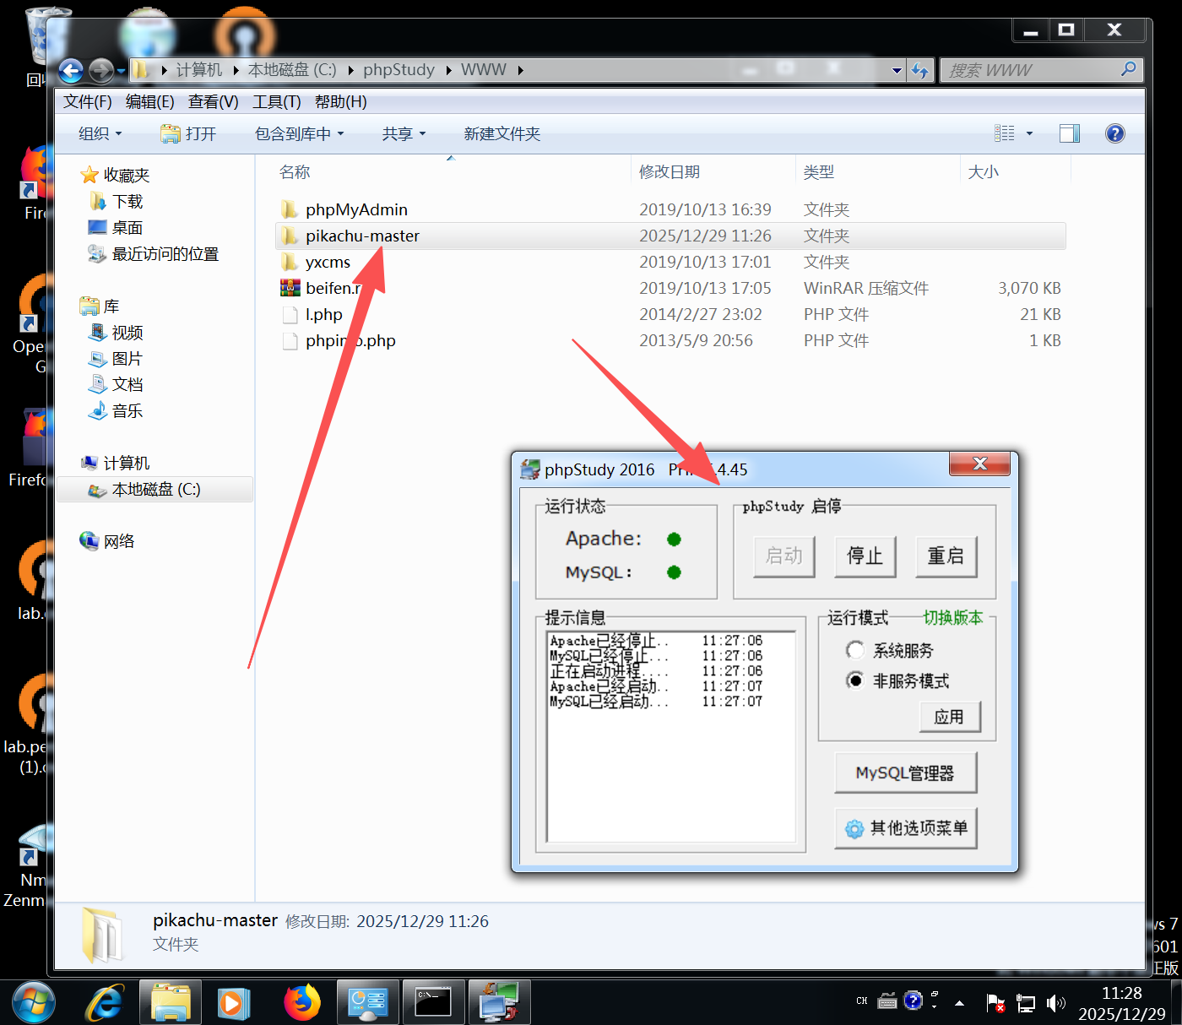Image resolution: width=1182 pixels, height=1025 pixels.
Task: Open the 工具(T) menu
Action: pyautogui.click(x=277, y=101)
